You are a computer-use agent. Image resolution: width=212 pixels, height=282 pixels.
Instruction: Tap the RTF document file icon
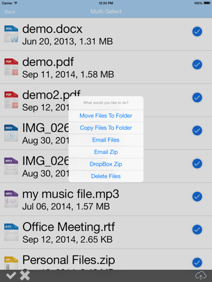[11, 232]
